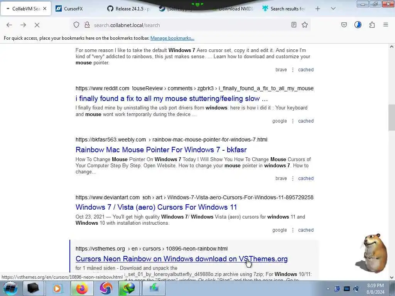
Task: Open a new tab with the plus button
Action: tap(318, 9)
